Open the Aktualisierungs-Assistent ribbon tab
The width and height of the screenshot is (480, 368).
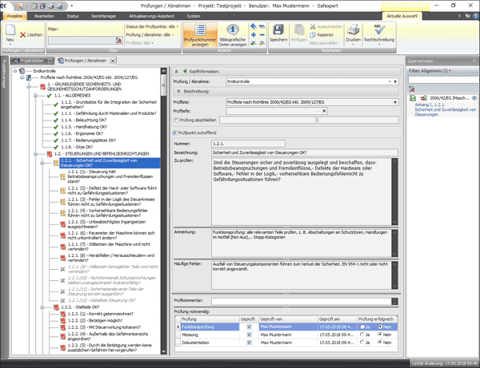coord(151,15)
